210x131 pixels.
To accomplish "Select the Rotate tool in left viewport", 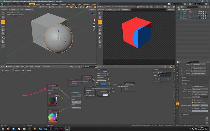I will coord(3,26).
